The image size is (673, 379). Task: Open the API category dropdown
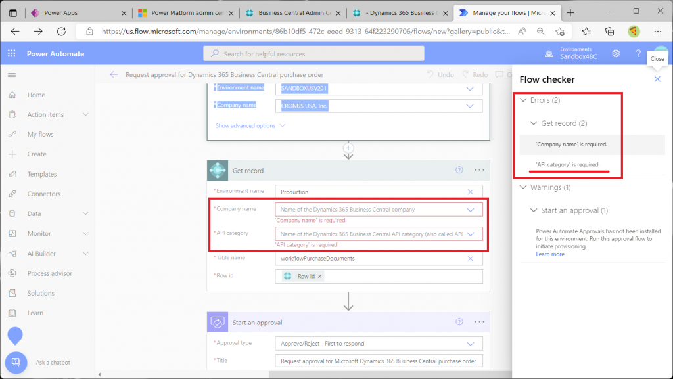point(471,234)
